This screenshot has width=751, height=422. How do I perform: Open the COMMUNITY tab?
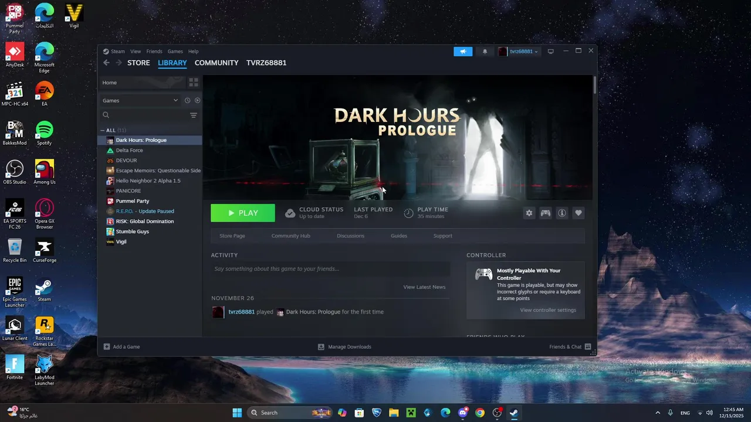pyautogui.click(x=216, y=63)
